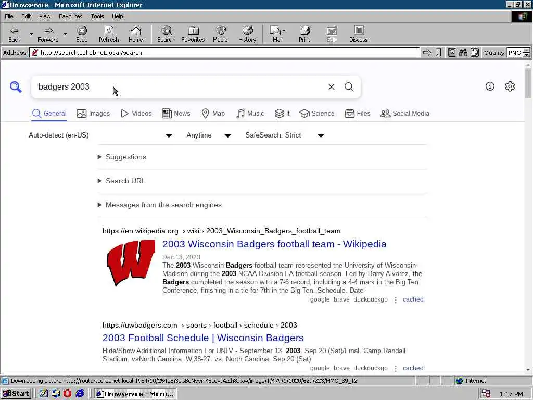Click the scrollbar down arrow
This screenshot has height=400, width=533.
coord(528,369)
